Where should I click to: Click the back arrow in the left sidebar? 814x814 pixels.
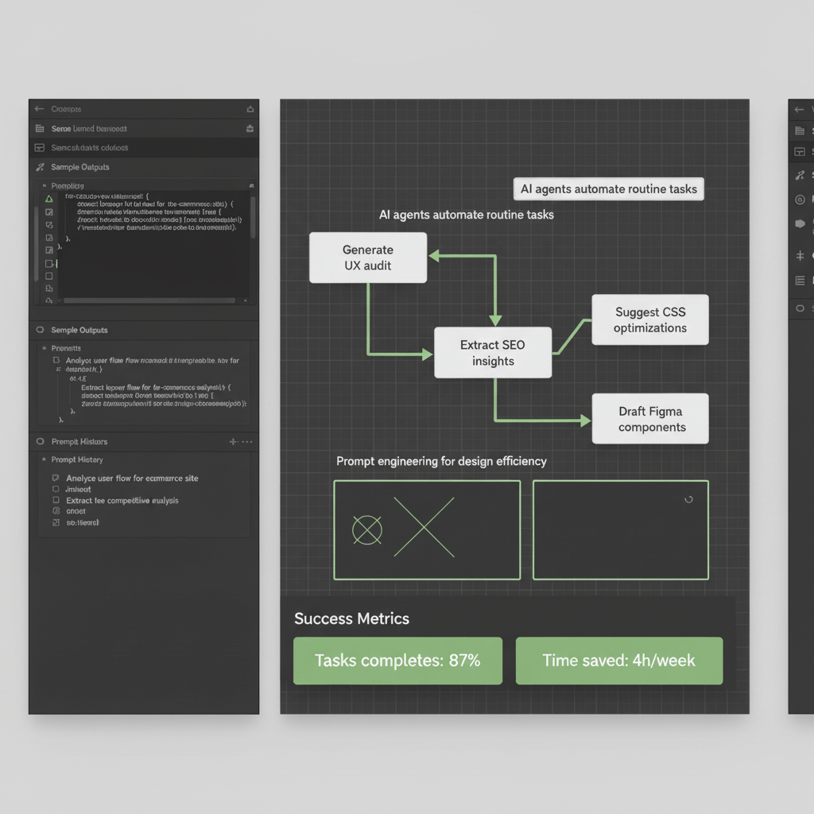click(x=39, y=108)
